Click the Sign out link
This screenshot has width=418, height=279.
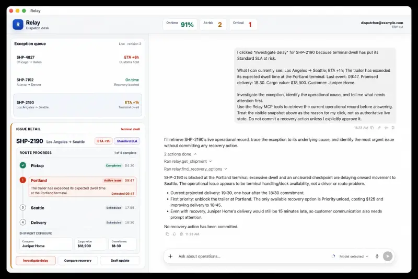tap(397, 27)
